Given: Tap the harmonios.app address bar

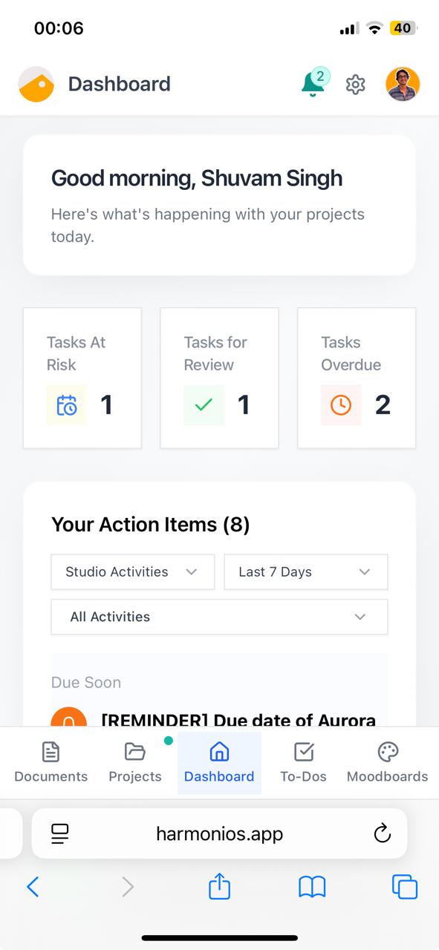Looking at the screenshot, I should (x=219, y=833).
